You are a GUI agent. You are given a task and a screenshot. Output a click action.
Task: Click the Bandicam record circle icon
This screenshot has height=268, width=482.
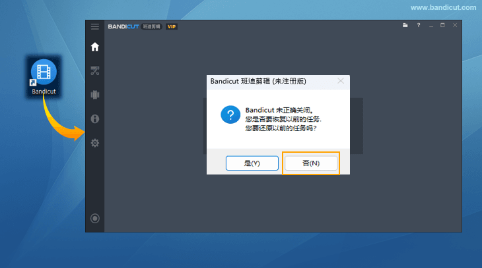94,219
